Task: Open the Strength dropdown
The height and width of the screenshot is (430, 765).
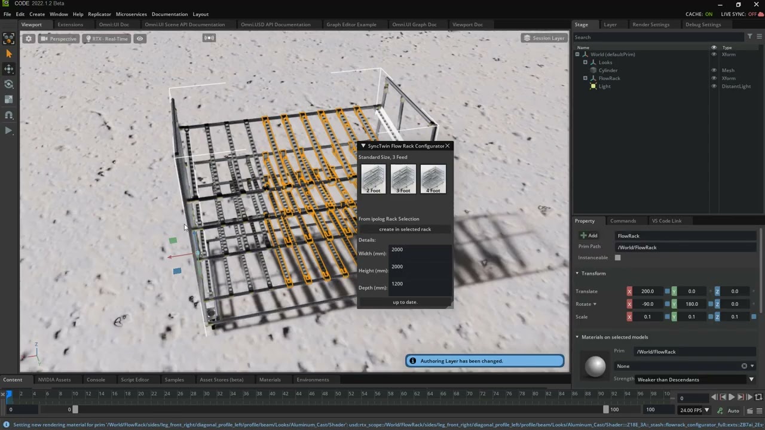Action: click(x=696, y=380)
